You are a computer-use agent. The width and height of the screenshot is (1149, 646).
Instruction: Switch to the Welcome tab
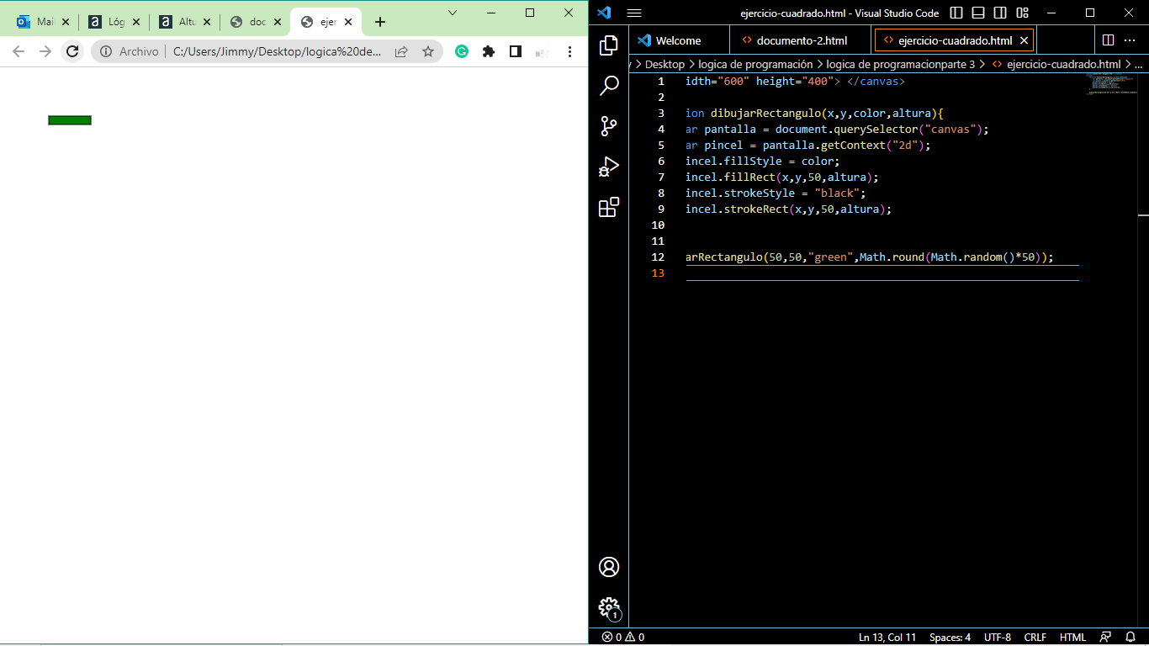coord(679,40)
